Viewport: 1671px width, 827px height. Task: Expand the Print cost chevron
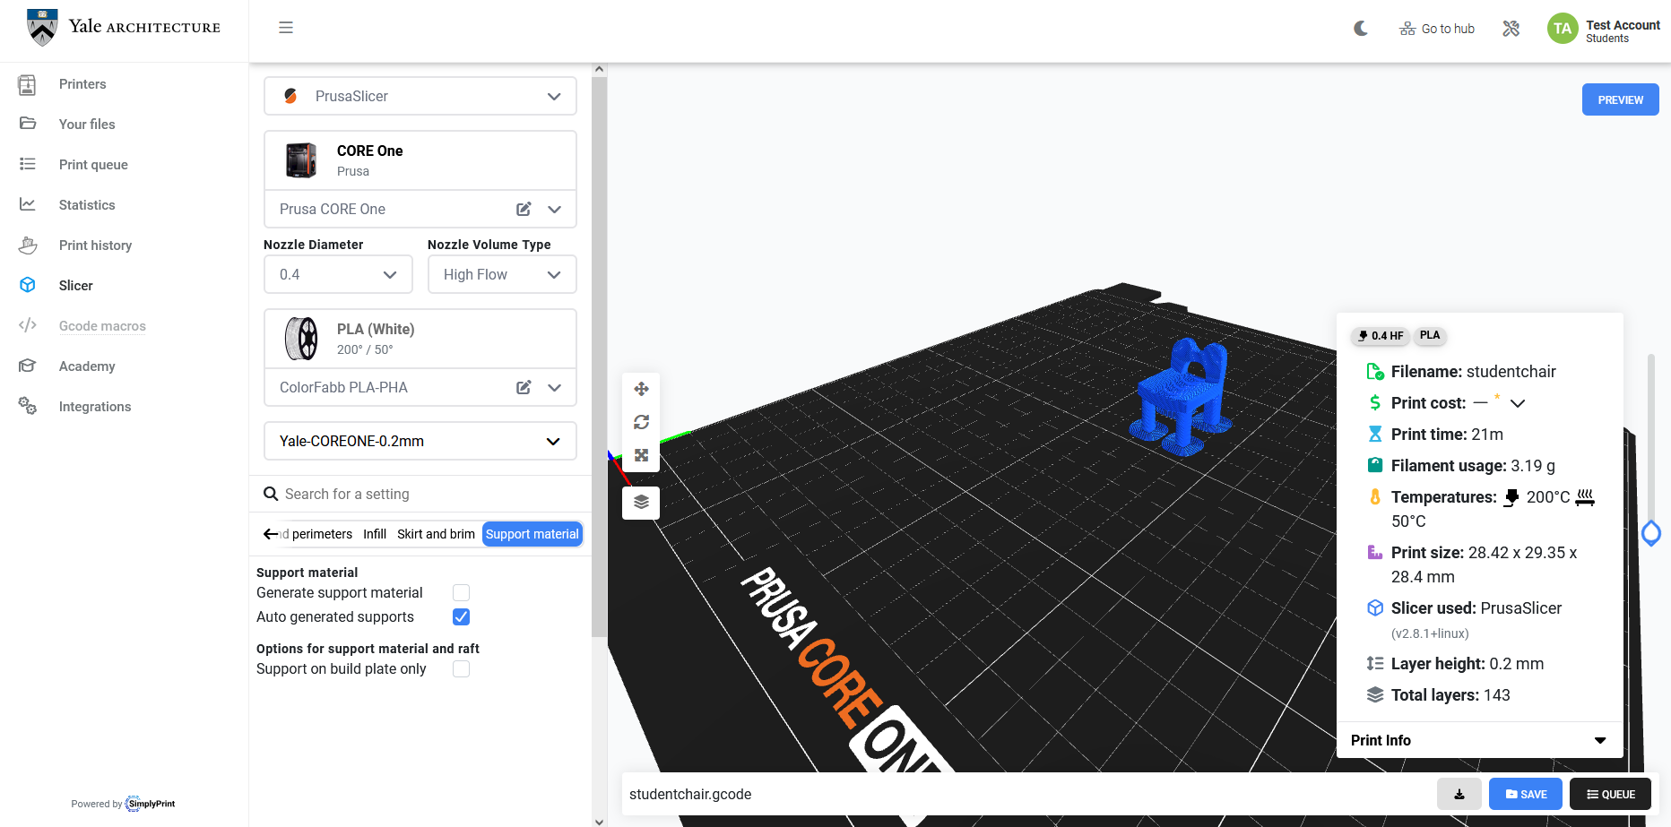1518,403
